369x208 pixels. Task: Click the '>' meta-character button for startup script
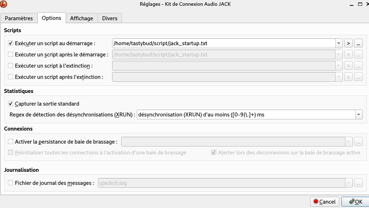point(348,43)
